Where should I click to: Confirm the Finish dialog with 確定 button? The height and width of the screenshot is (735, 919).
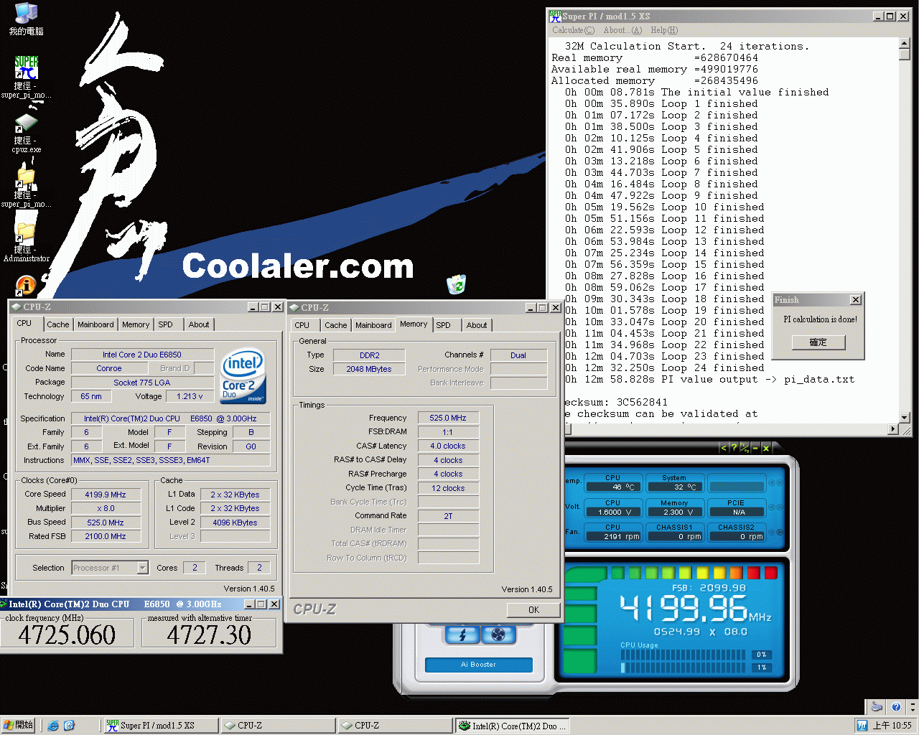[818, 342]
